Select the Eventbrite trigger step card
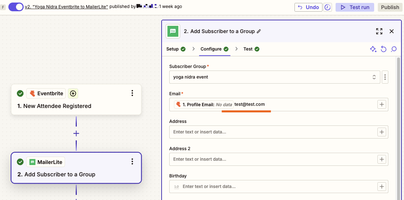404x200 pixels. (x=76, y=99)
